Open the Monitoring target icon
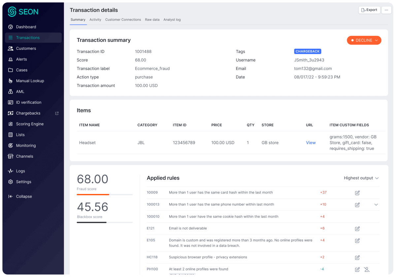Viewport: 396px width, 277px height. (x=11, y=146)
